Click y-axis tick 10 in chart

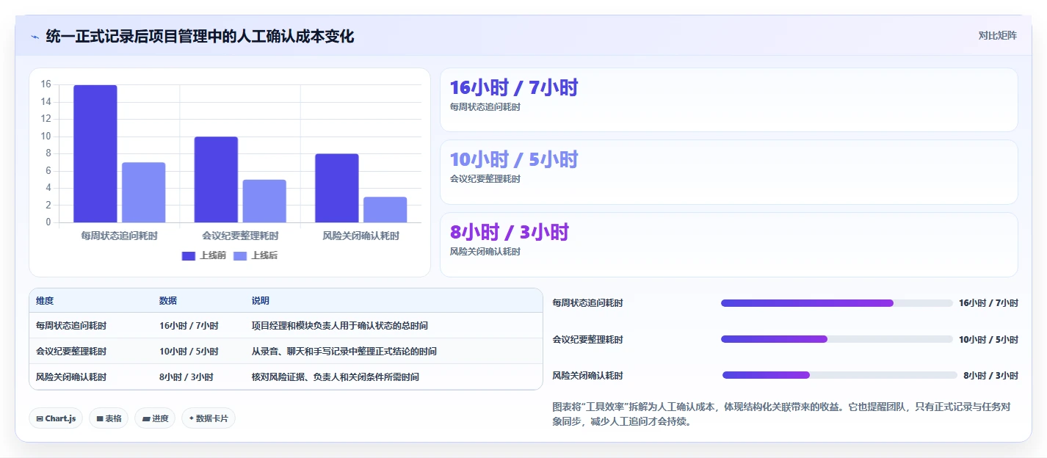(x=46, y=137)
